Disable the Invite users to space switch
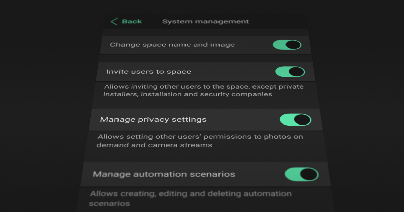Image resolution: width=404 pixels, height=212 pixels. coord(290,72)
